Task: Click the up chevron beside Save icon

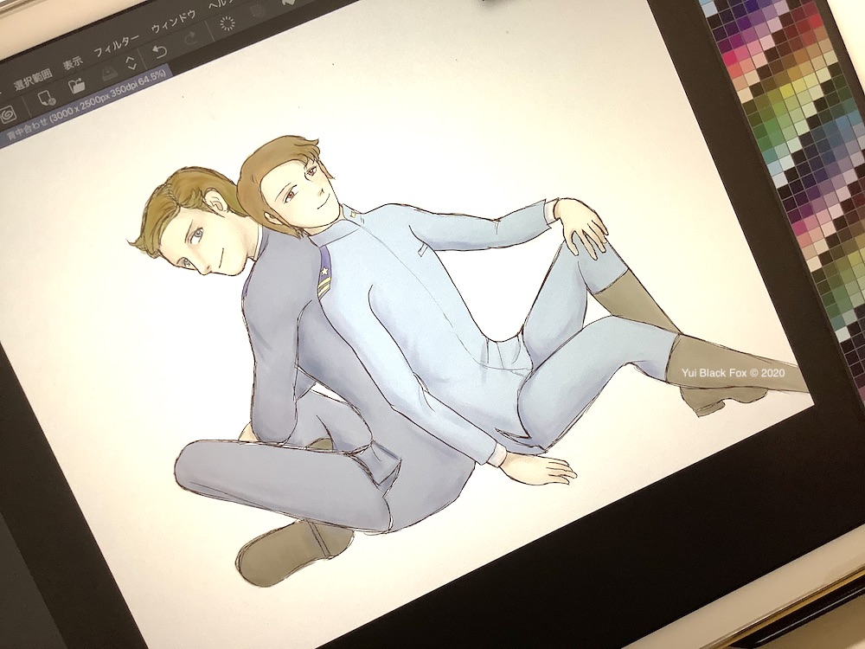Action: coord(131,59)
